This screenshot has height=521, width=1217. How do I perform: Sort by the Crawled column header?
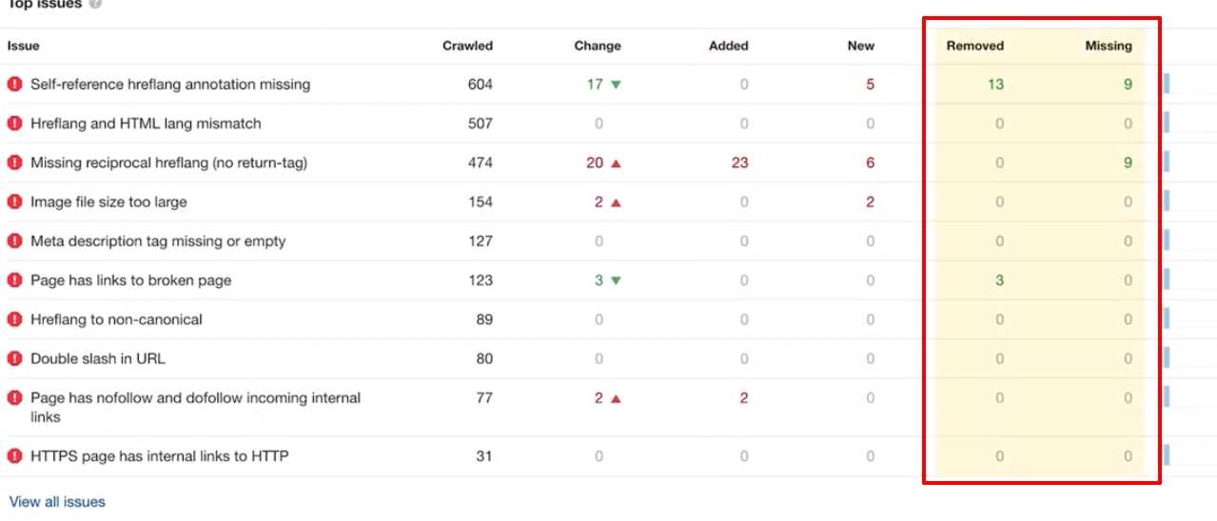pos(467,46)
